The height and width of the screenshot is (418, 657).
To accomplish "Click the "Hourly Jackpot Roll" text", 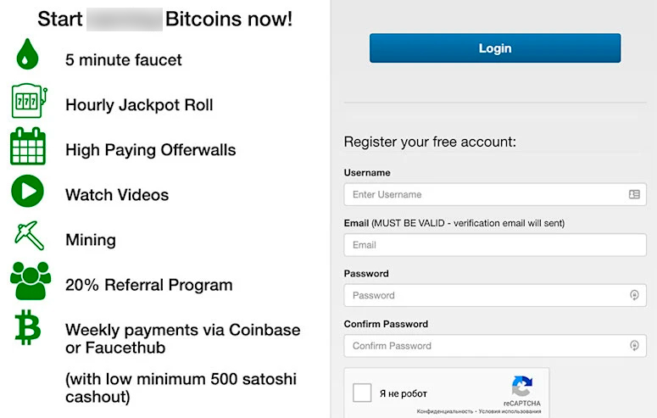I will pyautogui.click(x=139, y=105).
